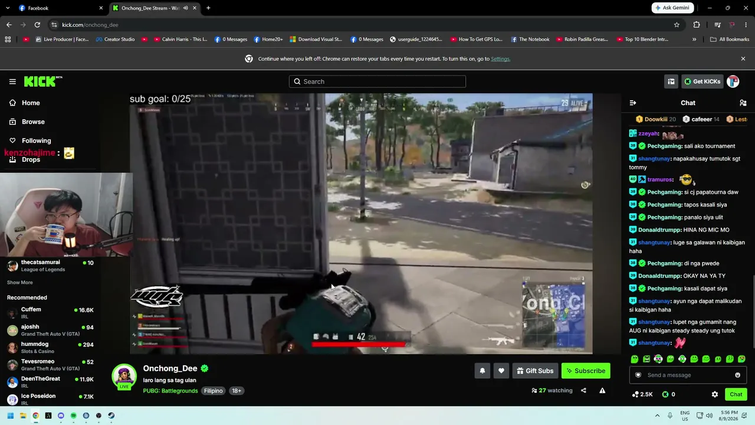The height and width of the screenshot is (425, 755).
Task: Select the Filipino language tag
Action: pyautogui.click(x=214, y=391)
